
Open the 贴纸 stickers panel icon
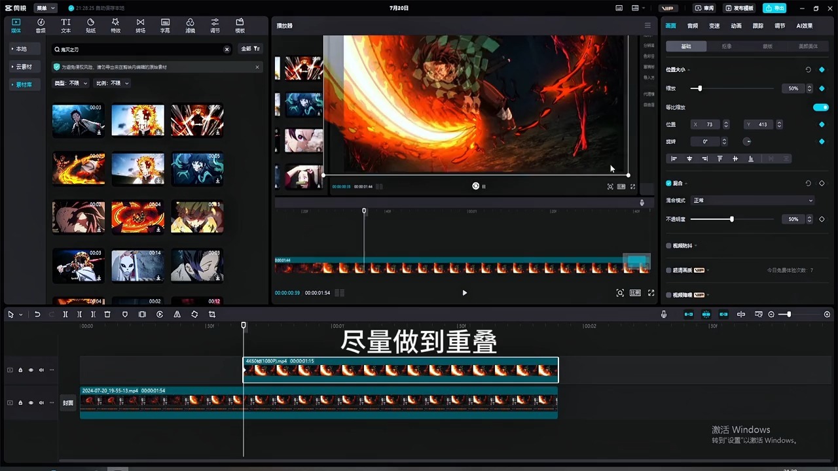pyautogui.click(x=90, y=26)
